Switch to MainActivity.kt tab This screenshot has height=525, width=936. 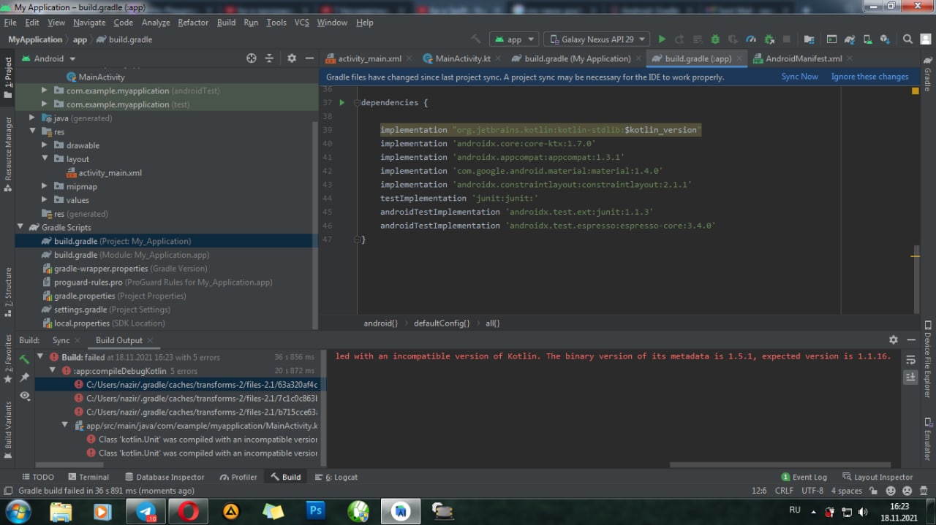pos(463,58)
